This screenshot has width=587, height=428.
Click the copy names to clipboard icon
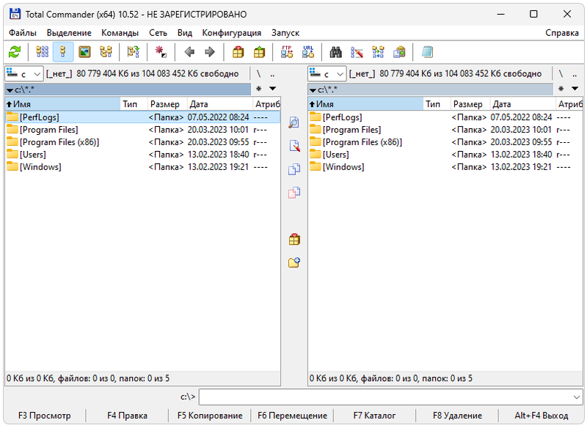[x=399, y=52]
